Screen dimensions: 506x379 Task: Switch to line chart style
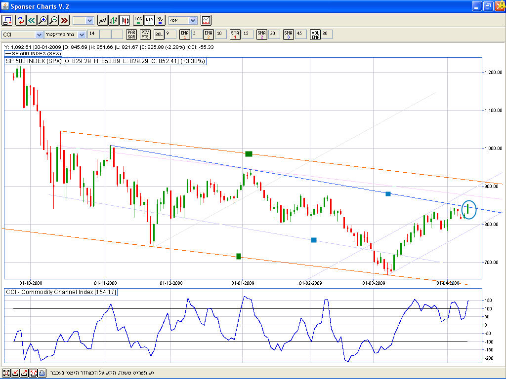[x=103, y=20]
